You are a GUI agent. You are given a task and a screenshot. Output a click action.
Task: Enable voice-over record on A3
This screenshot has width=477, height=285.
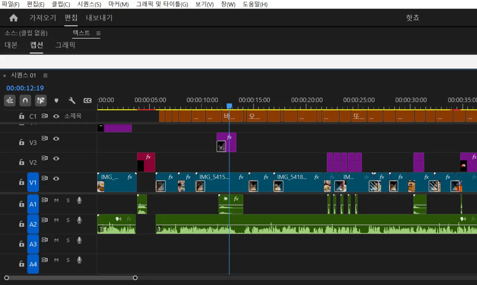[x=79, y=240]
